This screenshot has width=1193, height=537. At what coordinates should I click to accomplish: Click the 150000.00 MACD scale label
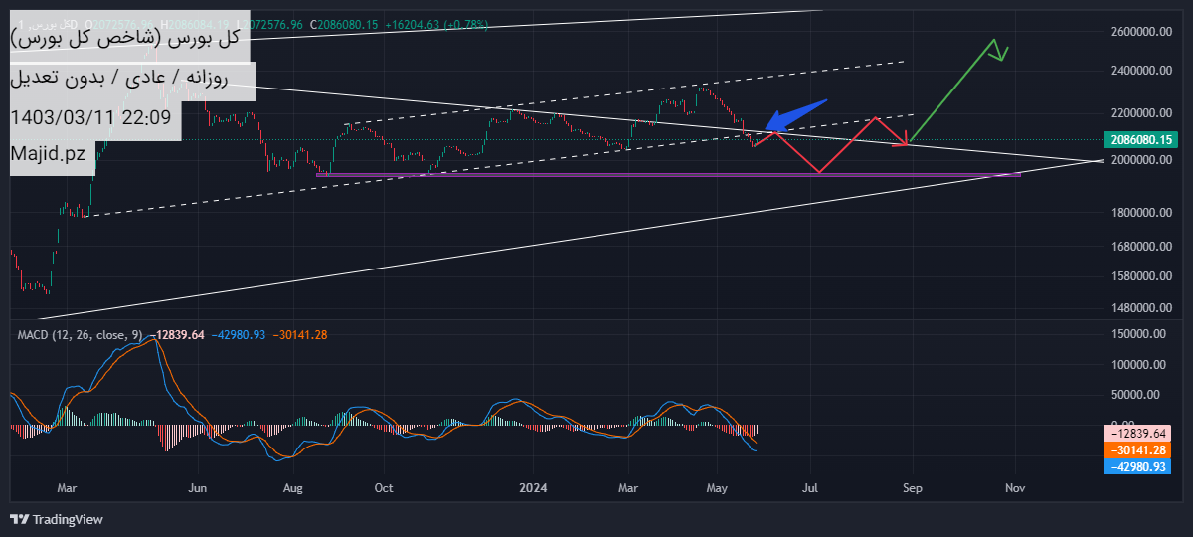[x=1137, y=335]
